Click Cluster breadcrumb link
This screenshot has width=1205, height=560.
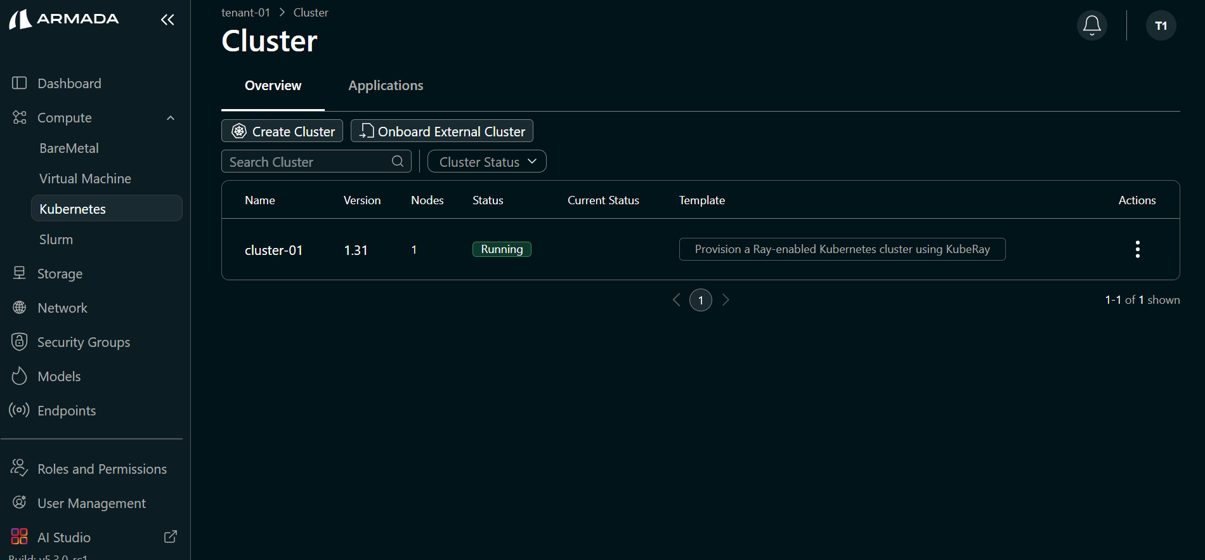click(311, 12)
